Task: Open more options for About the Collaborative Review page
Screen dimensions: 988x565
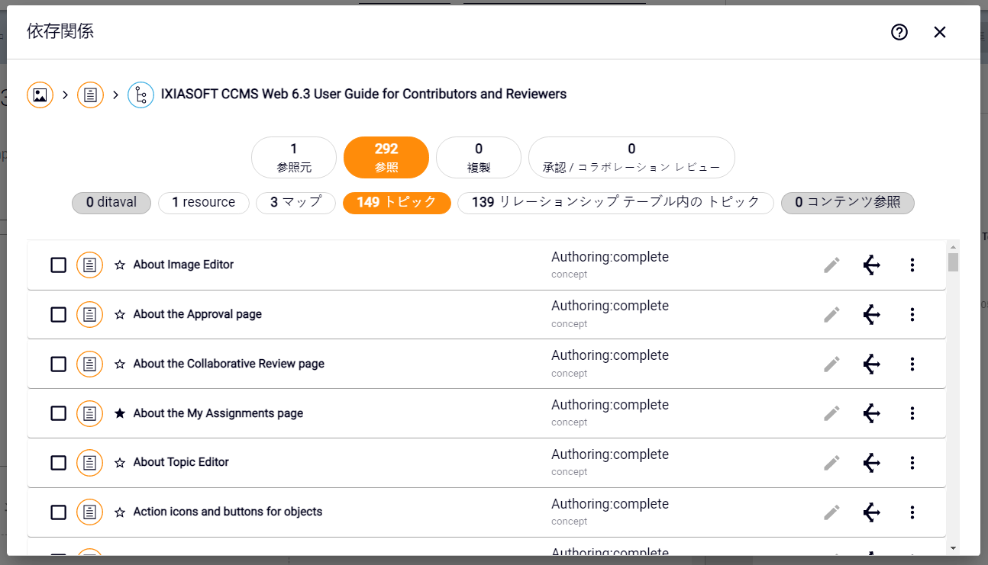Action: click(x=912, y=364)
